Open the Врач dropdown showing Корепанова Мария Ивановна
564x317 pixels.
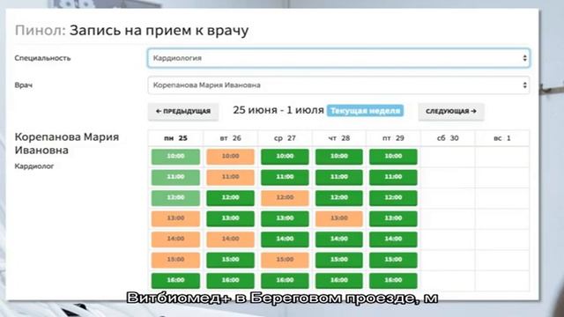[338, 85]
